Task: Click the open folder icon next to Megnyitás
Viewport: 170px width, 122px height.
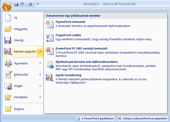Action: coord(8,29)
